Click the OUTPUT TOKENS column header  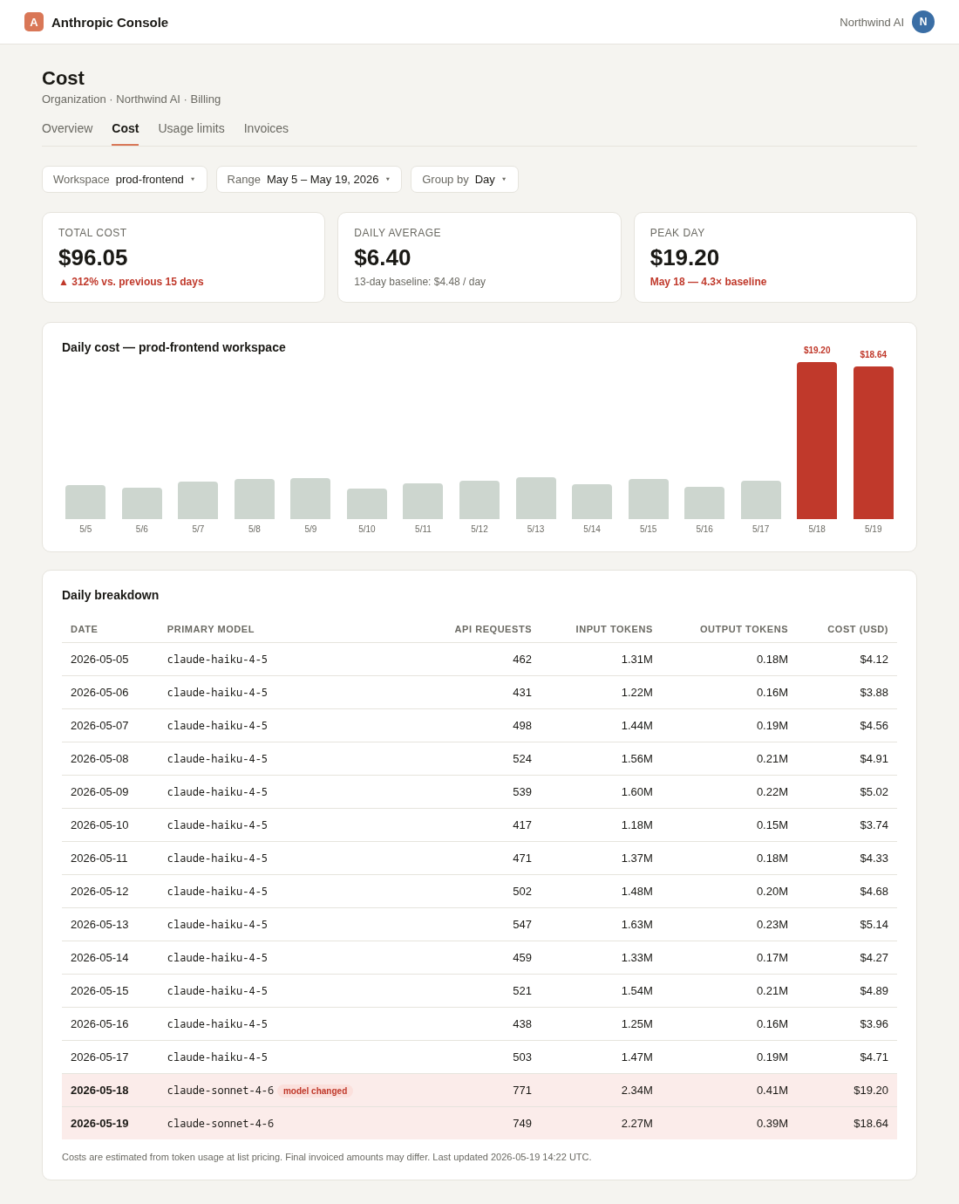(x=744, y=629)
